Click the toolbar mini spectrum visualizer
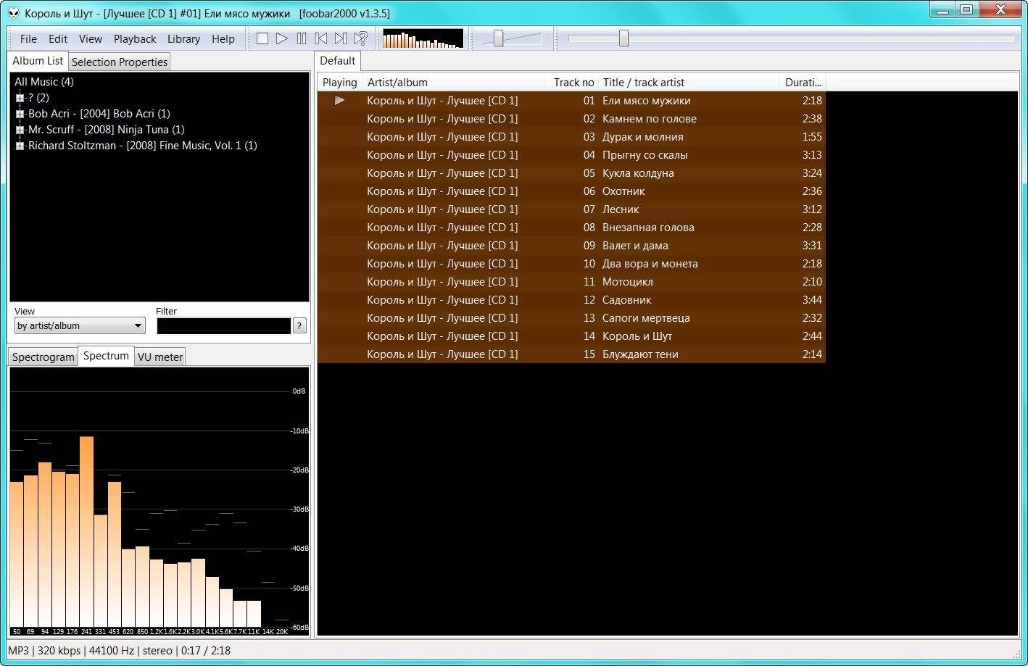 pyautogui.click(x=423, y=39)
